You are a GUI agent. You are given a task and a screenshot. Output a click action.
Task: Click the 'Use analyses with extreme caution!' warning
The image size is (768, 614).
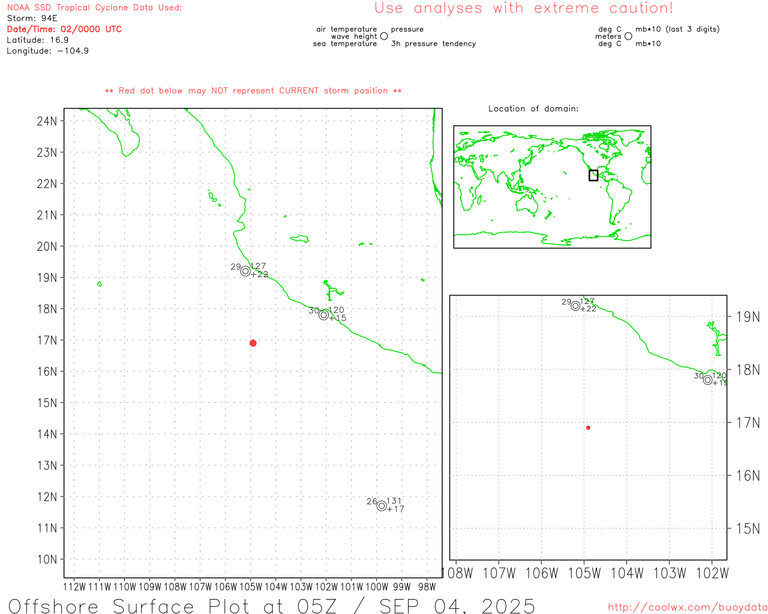click(524, 8)
